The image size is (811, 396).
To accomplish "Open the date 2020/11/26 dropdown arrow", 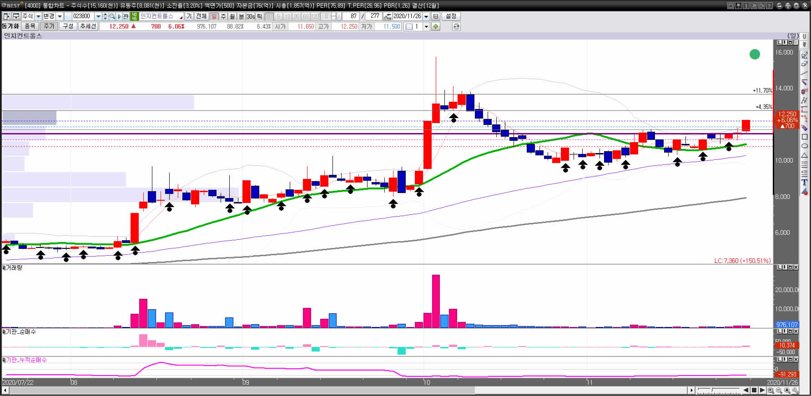I will 426,16.
